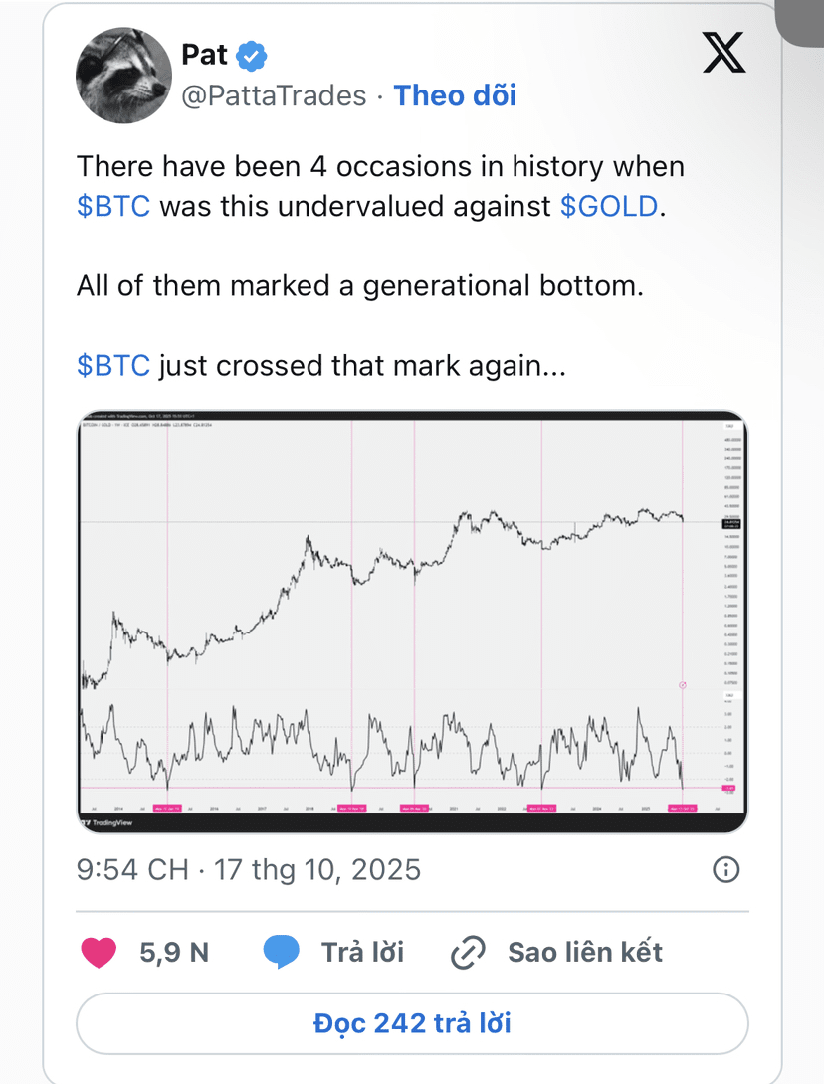Click the "Sao liên kết" copy link text

point(585,952)
